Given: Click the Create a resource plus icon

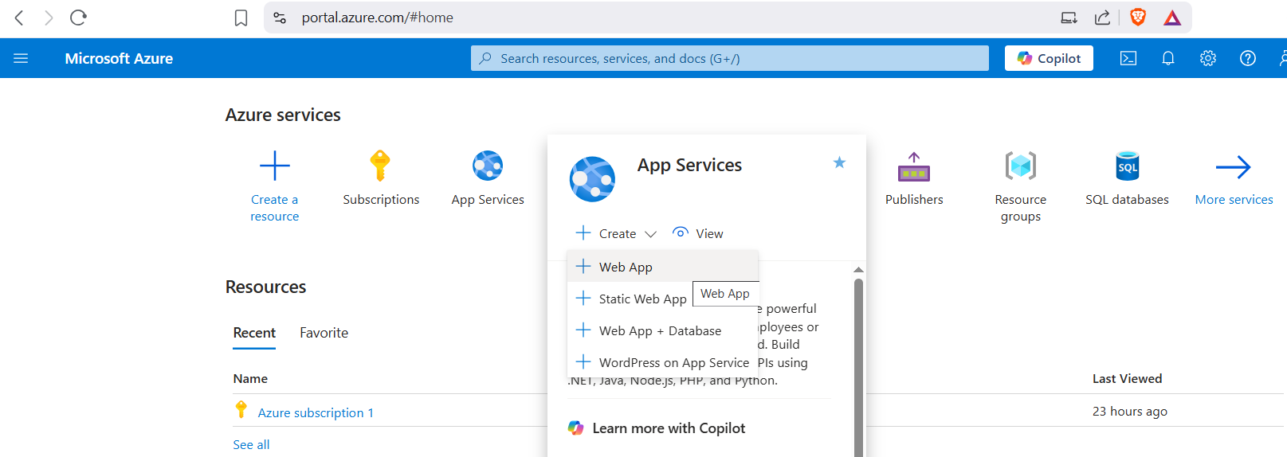Looking at the screenshot, I should 275,166.
